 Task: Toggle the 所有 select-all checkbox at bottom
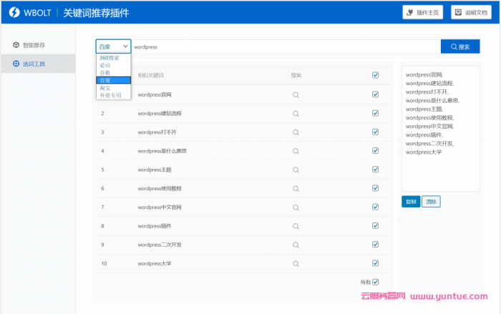pyautogui.click(x=375, y=282)
